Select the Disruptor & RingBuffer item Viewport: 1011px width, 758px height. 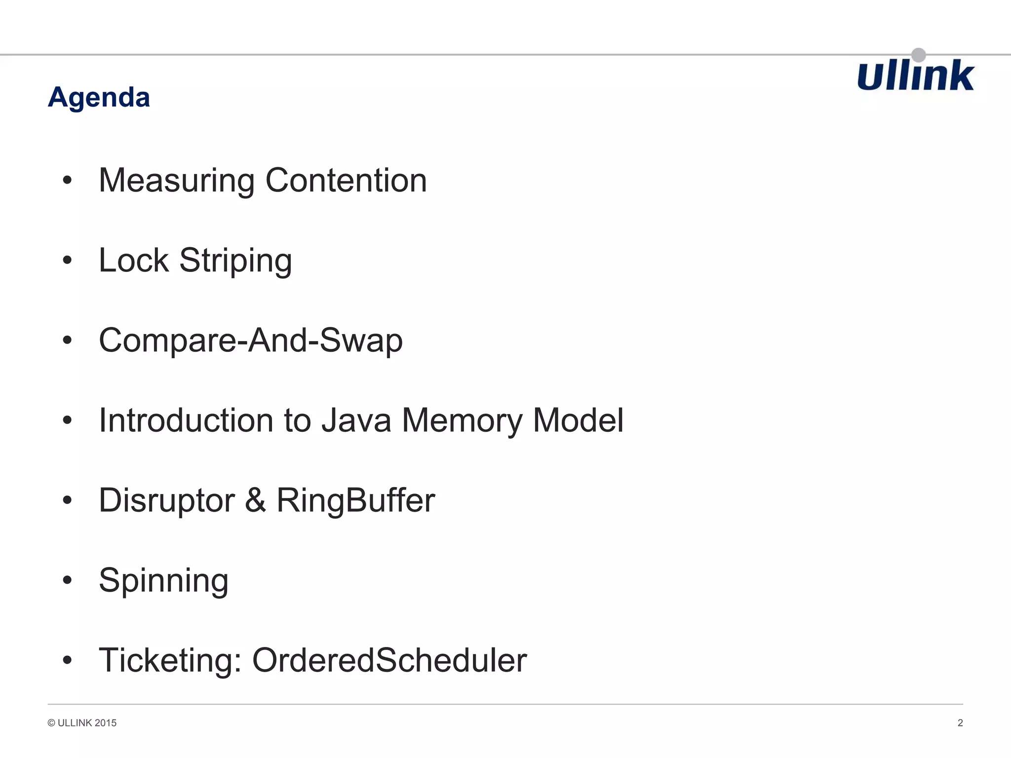pyautogui.click(x=267, y=500)
